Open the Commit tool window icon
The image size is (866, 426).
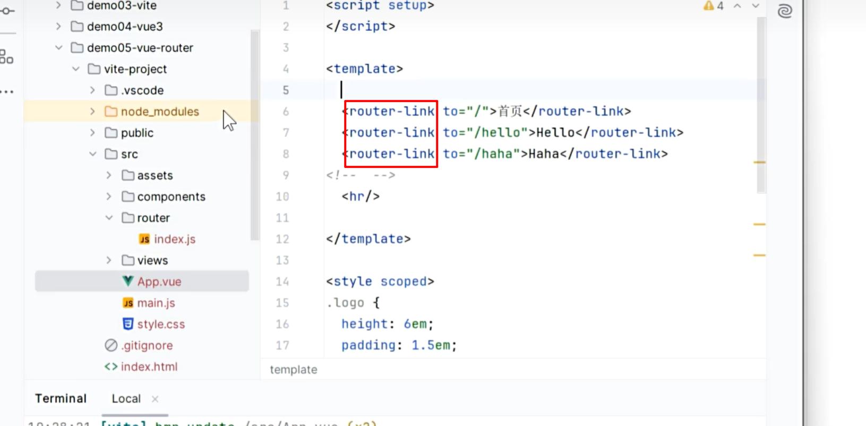[x=7, y=11]
